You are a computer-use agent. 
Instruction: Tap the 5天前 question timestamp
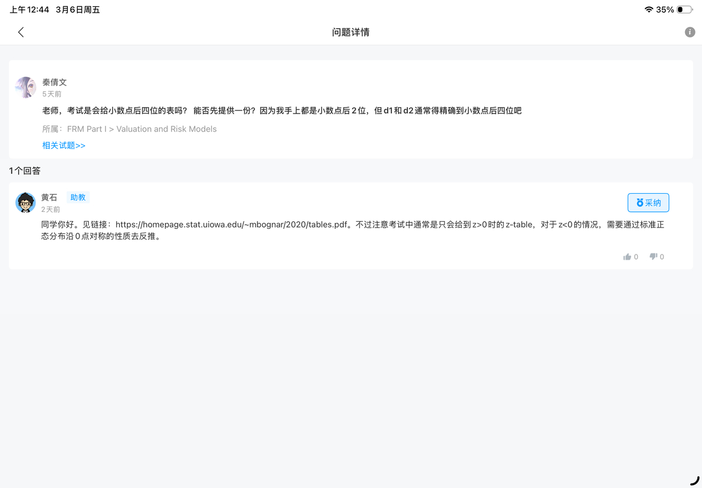(x=52, y=94)
